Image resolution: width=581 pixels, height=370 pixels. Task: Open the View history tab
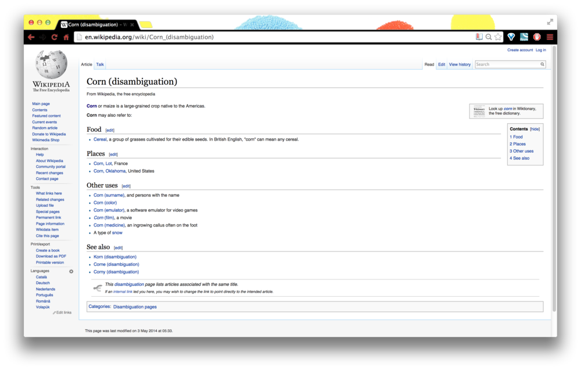pyautogui.click(x=460, y=64)
